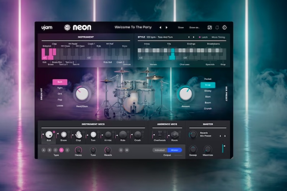287x191 pixels.
Task: Click the instrument Reverb knob
Action: (x=108, y=150)
